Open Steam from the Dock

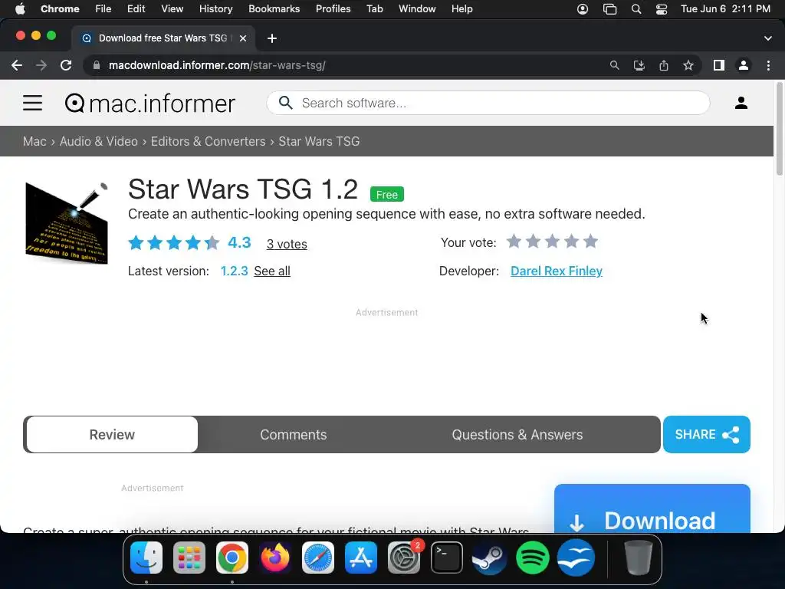490,558
